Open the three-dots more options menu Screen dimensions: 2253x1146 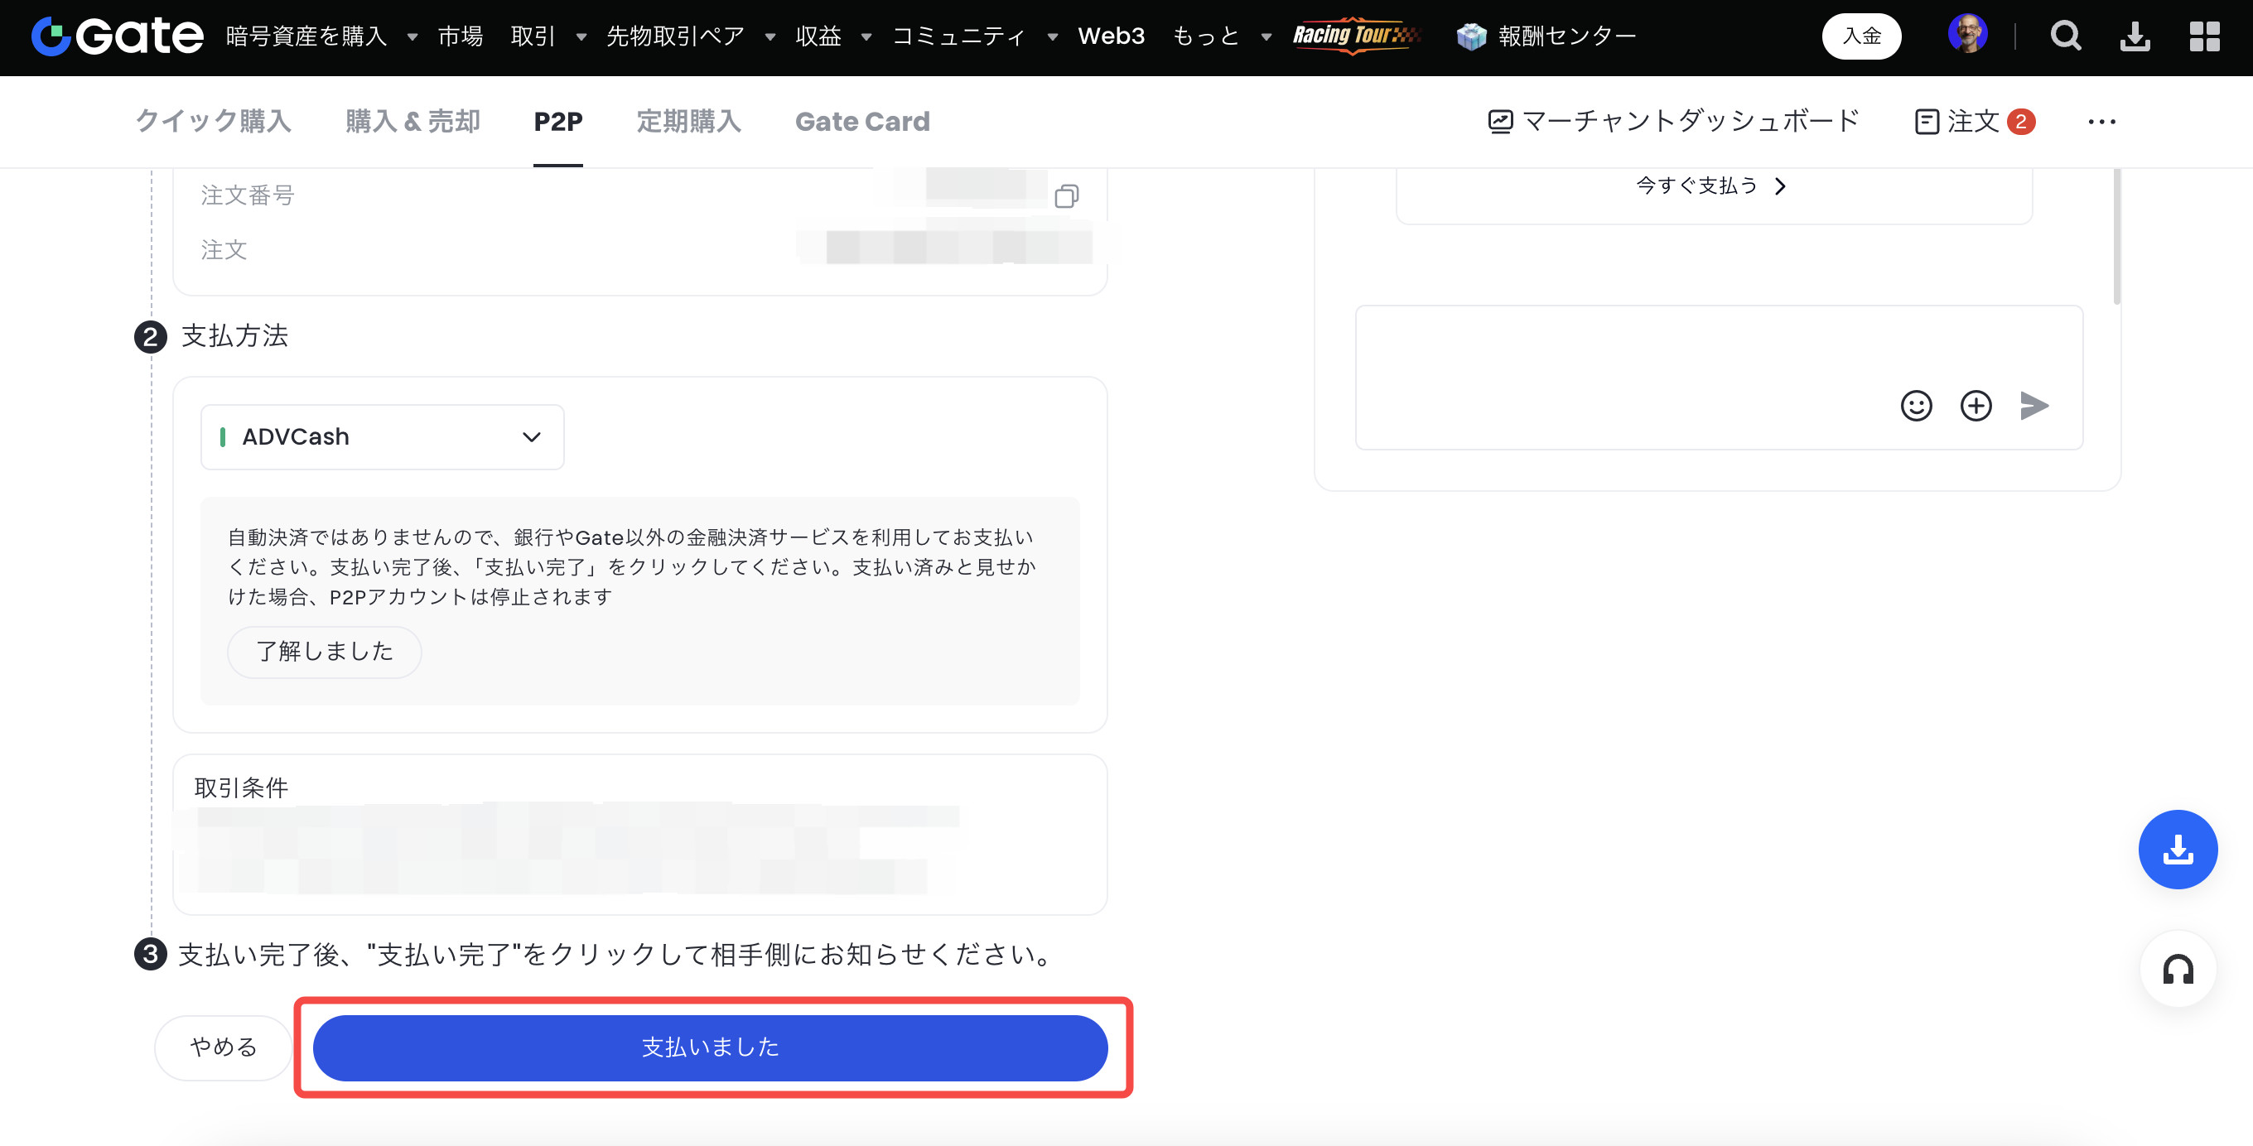click(2101, 122)
